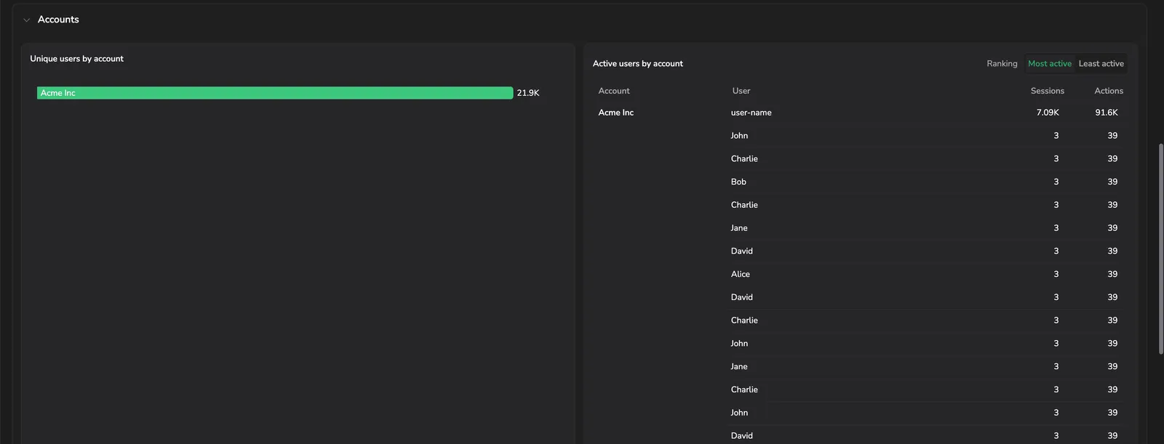Select the user Bob row
Viewport: 1164px width, 444px height.
pos(927,182)
